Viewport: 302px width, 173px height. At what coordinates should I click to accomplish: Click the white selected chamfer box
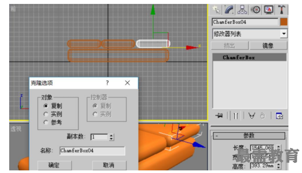click(153, 44)
